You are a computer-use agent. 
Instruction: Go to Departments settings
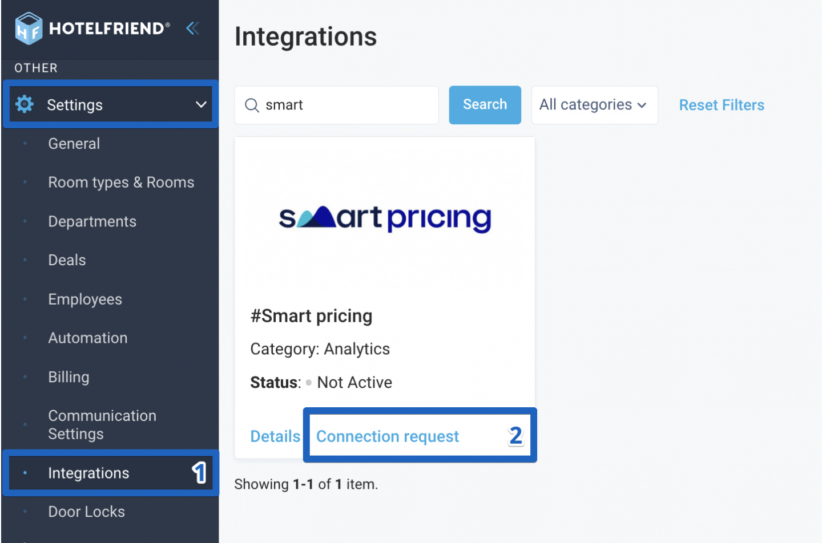(x=92, y=221)
